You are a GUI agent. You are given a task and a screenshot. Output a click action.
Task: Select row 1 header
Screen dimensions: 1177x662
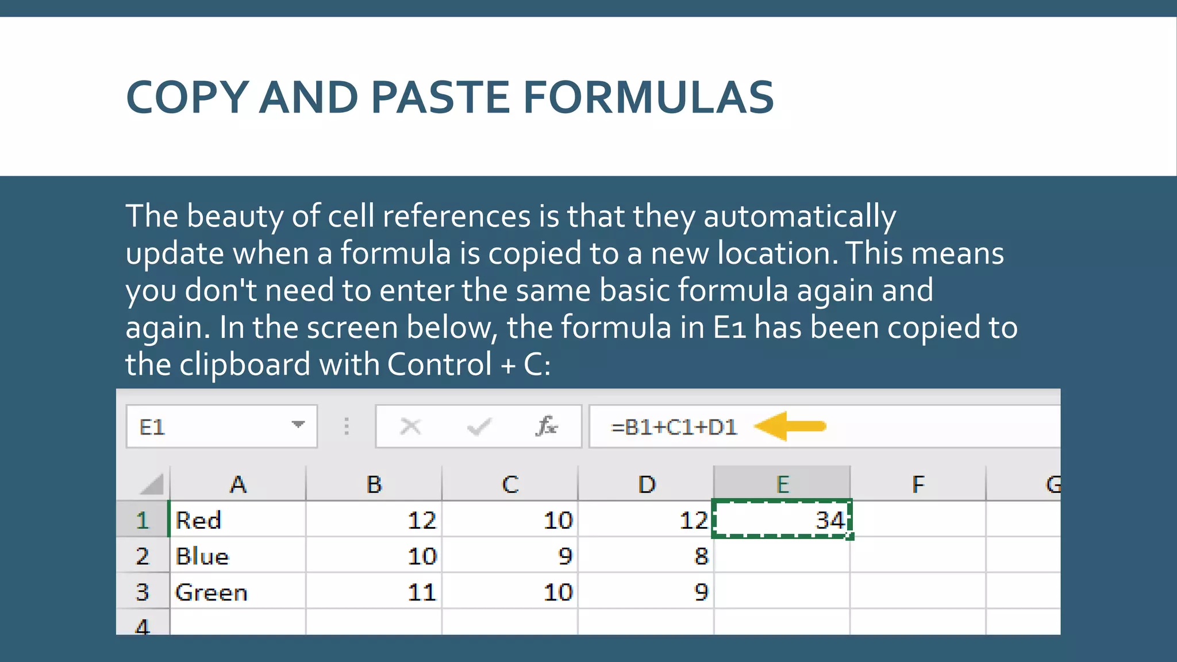coord(143,520)
